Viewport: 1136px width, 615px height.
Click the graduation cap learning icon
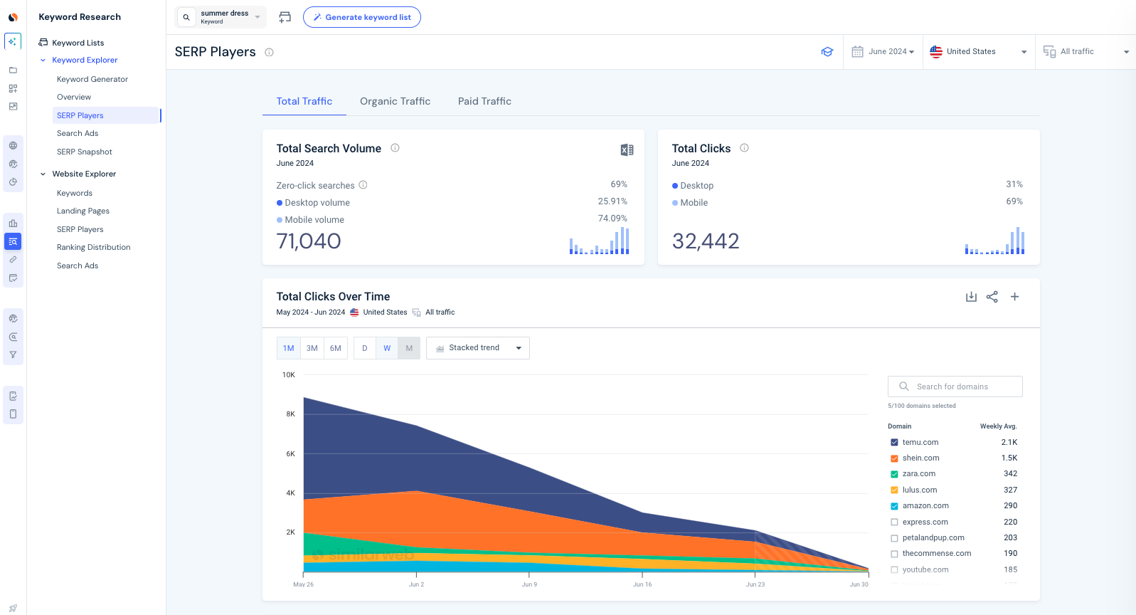pyautogui.click(x=827, y=52)
